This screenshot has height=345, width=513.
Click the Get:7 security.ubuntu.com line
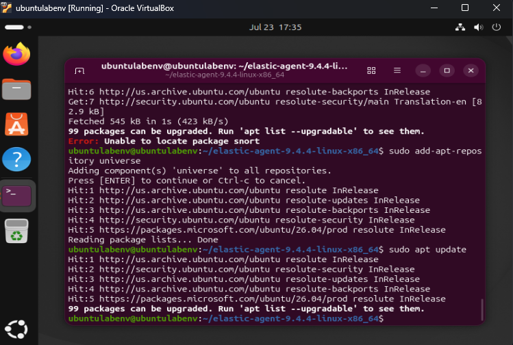pos(275,107)
